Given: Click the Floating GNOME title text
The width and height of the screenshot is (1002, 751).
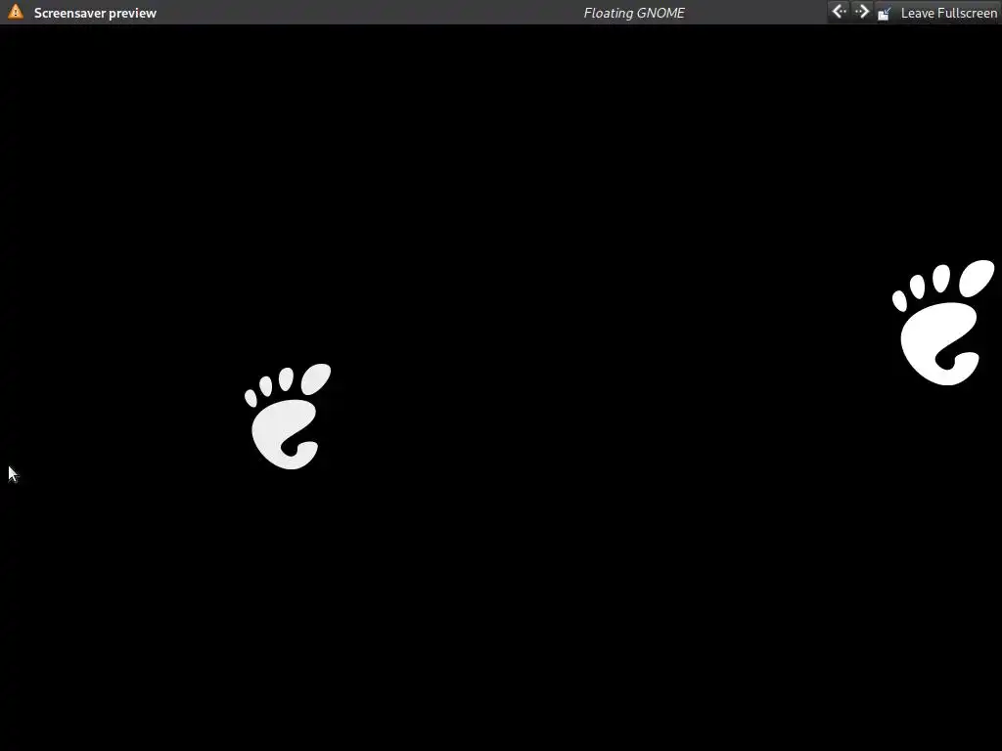Looking at the screenshot, I should point(634,13).
